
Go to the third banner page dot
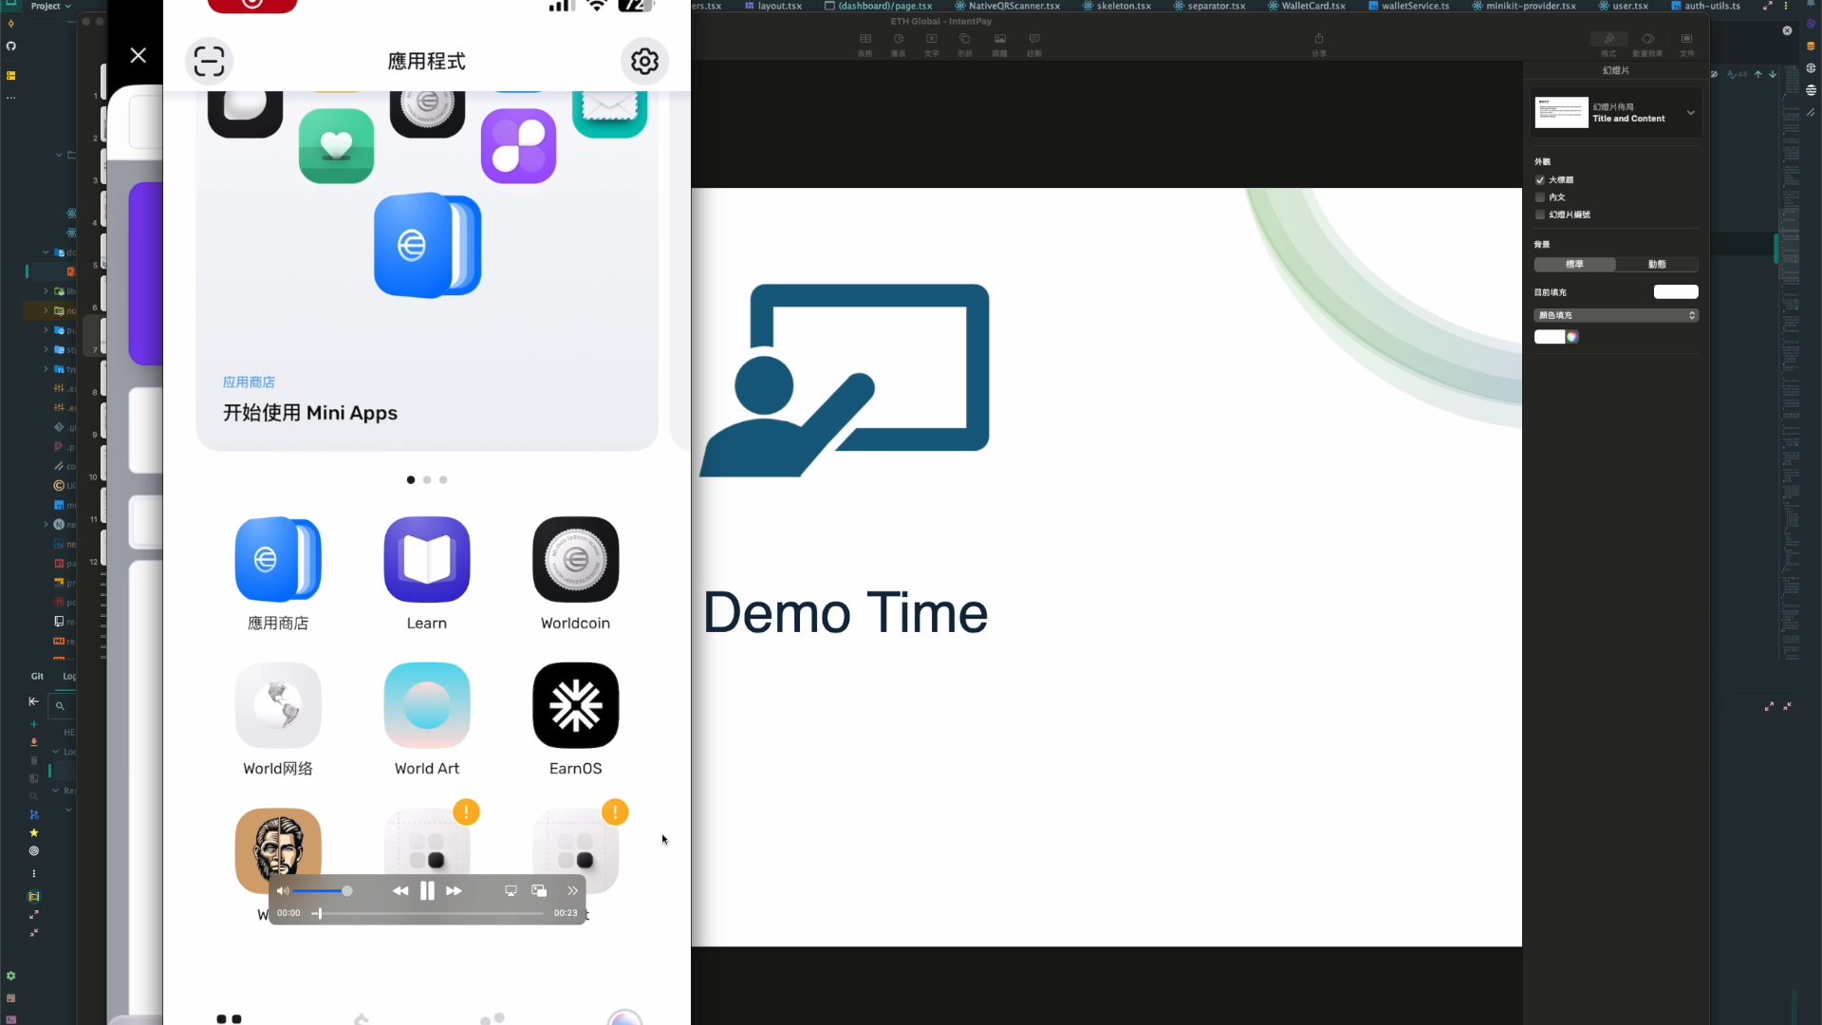coord(443,479)
